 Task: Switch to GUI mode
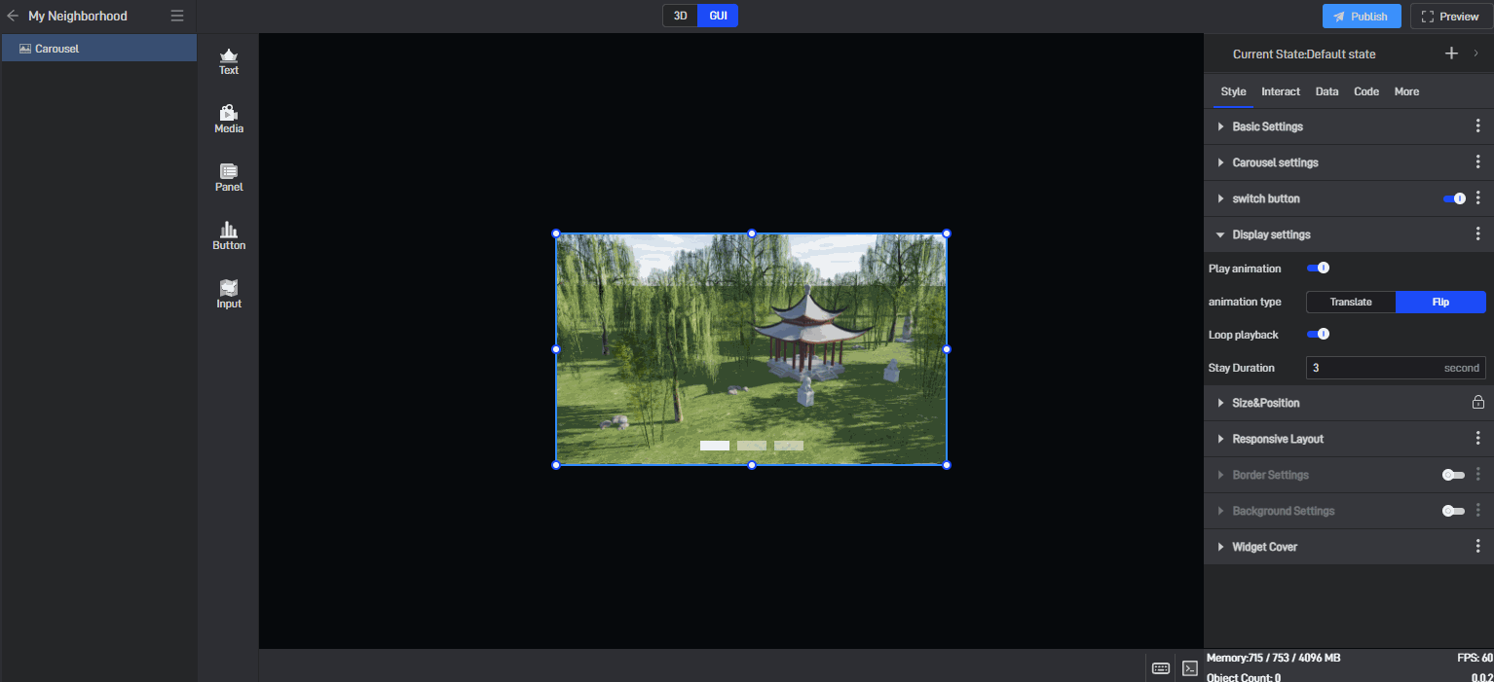click(x=718, y=16)
